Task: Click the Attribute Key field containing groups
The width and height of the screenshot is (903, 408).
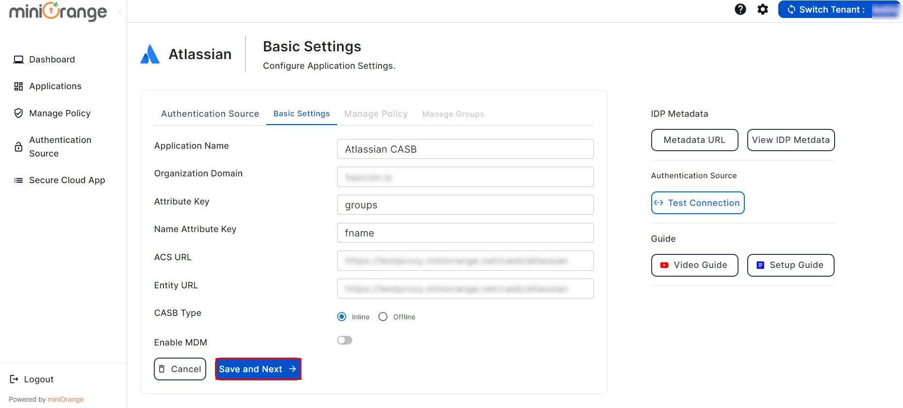Action: 465,205
